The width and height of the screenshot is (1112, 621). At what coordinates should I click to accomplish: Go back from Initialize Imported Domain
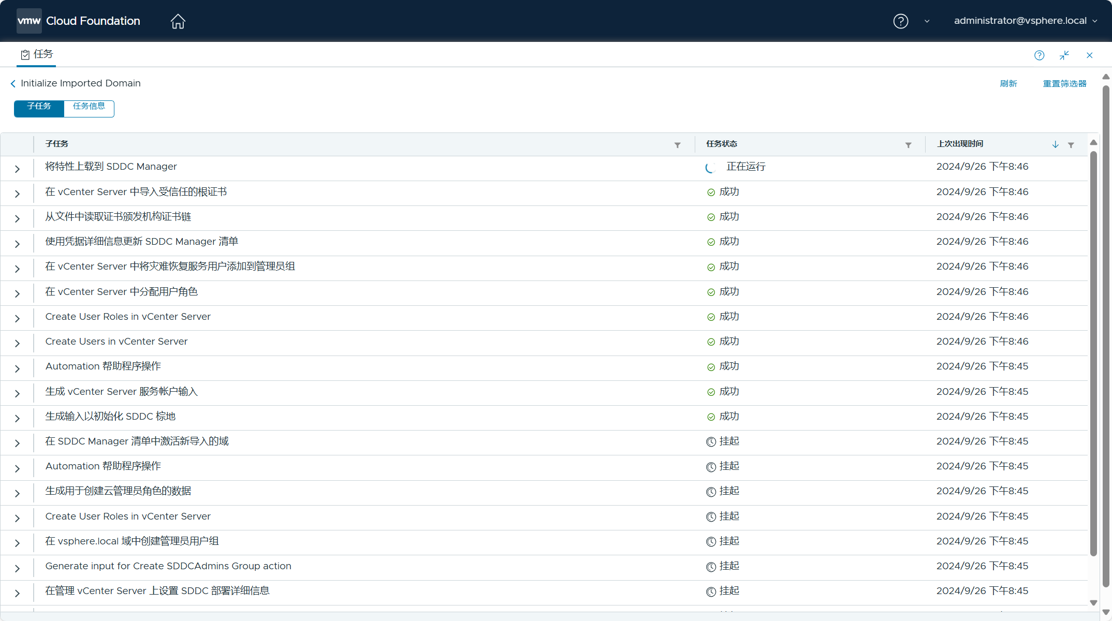tap(13, 83)
